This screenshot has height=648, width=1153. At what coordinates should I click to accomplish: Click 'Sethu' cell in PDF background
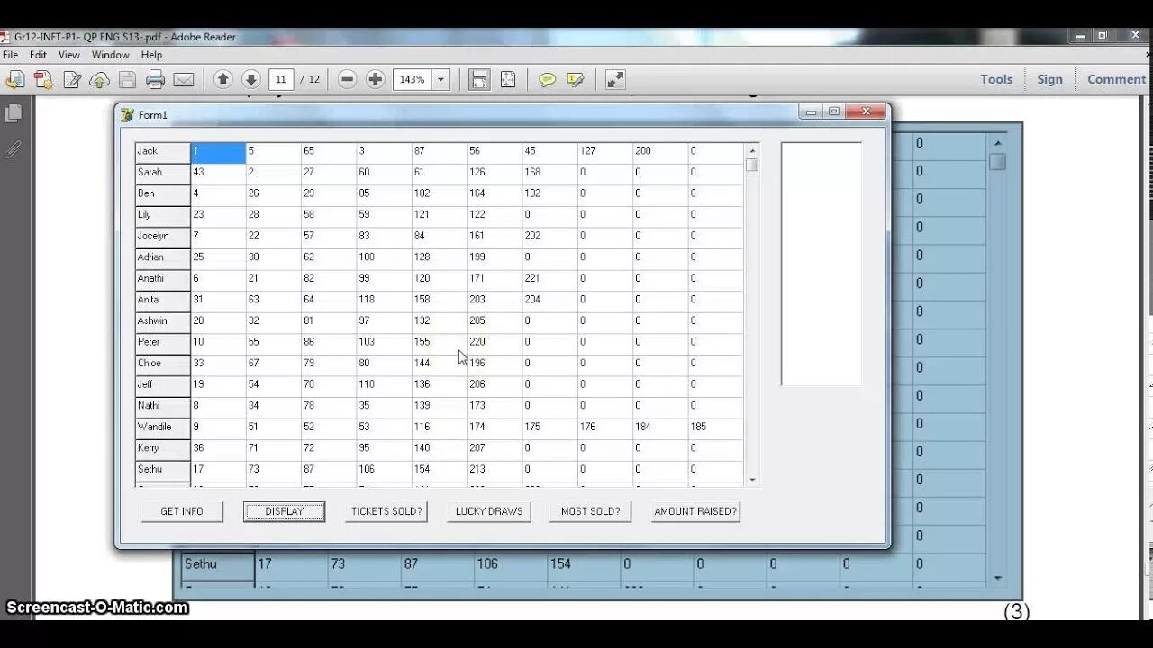tap(217, 564)
